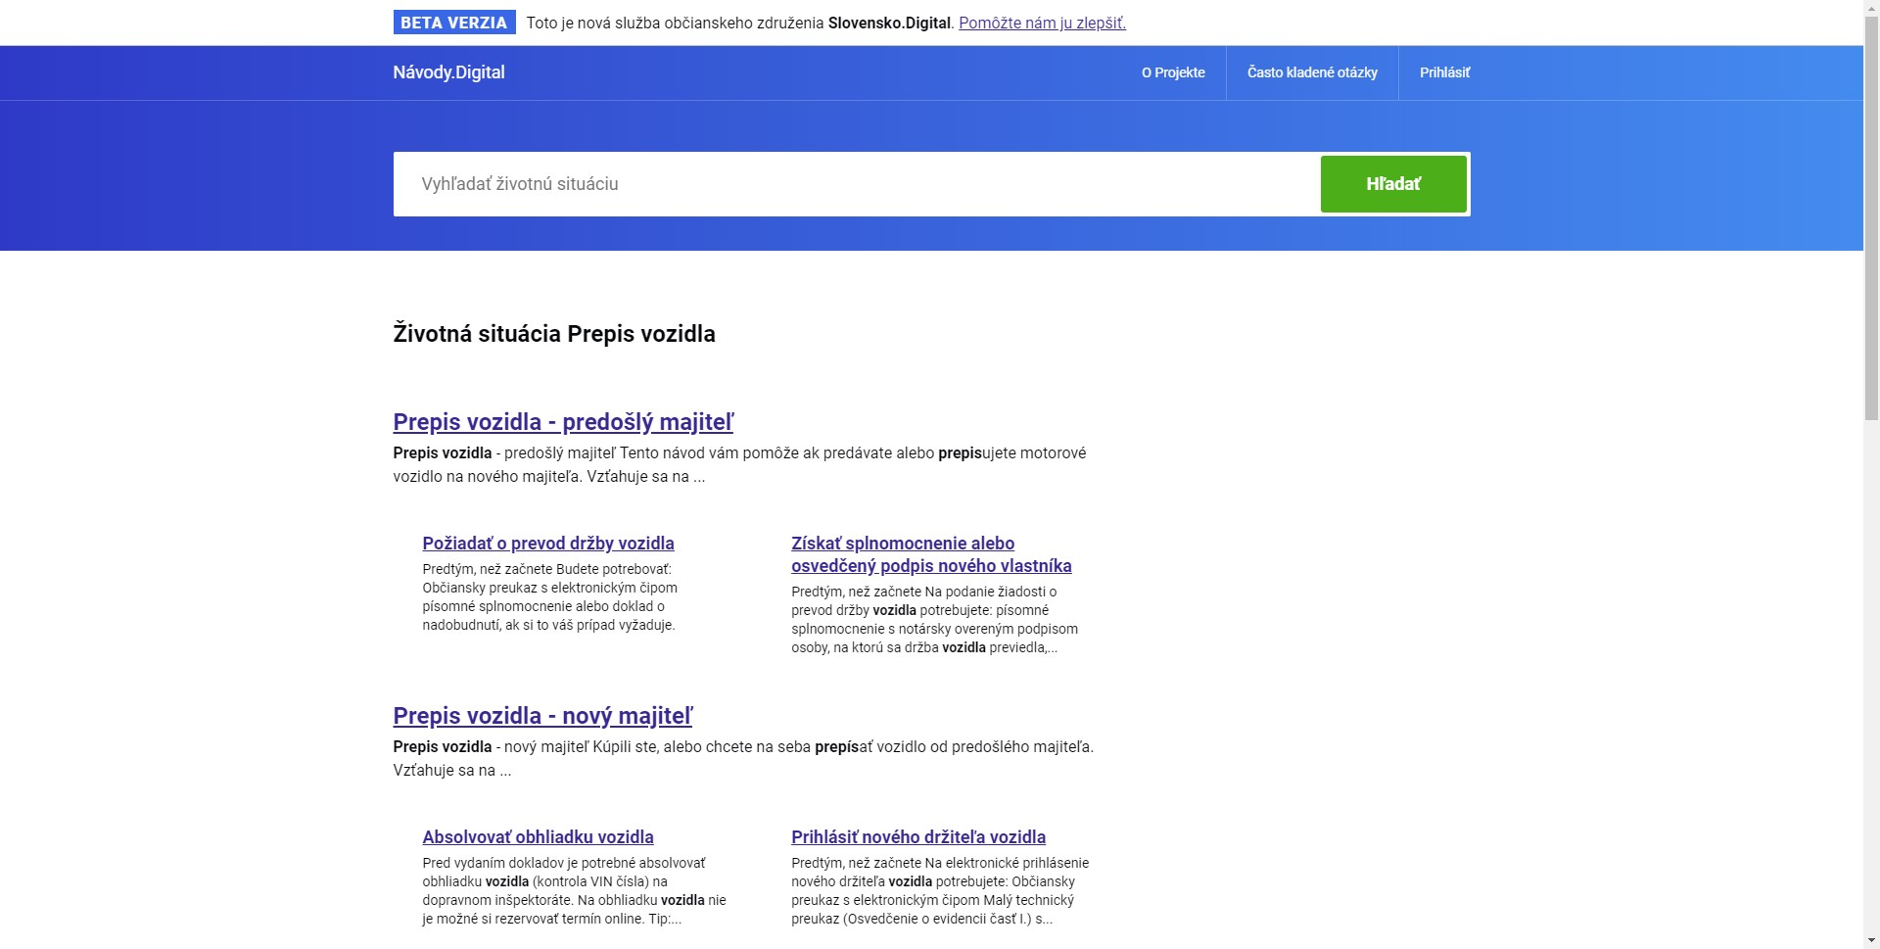
Task: Open Často kladené otázky
Action: 1312,72
